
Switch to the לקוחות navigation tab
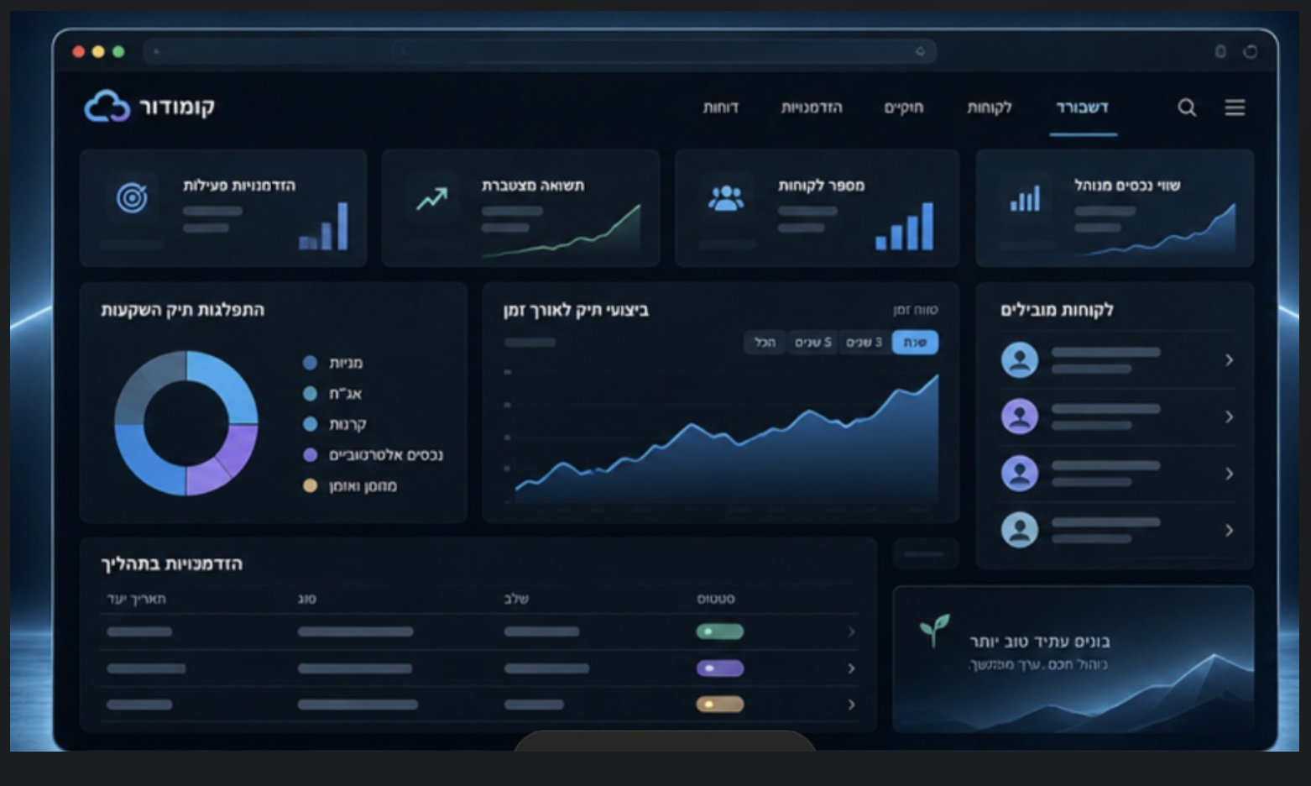(x=990, y=107)
